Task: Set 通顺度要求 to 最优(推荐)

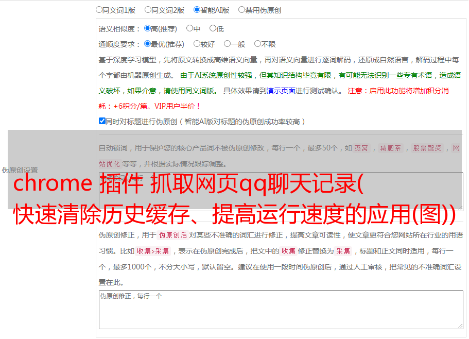Action: [147, 44]
